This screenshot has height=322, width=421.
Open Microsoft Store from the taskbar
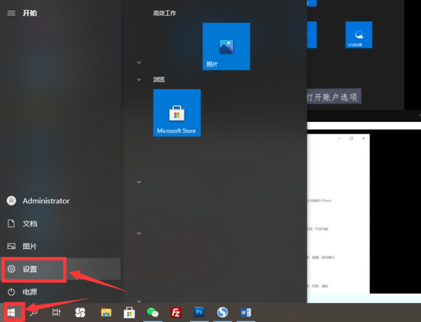click(129, 312)
